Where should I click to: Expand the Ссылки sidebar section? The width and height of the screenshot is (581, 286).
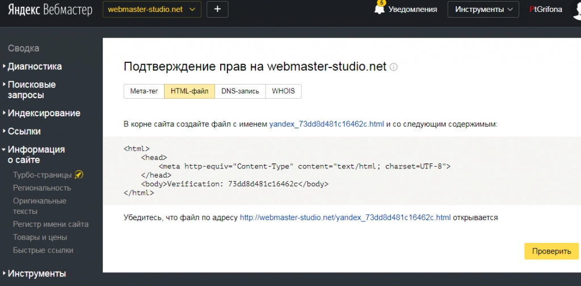coord(24,132)
